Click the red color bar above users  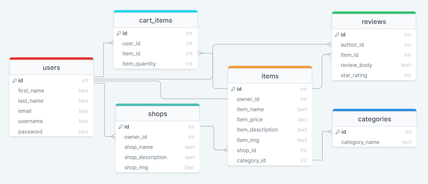[52, 59]
